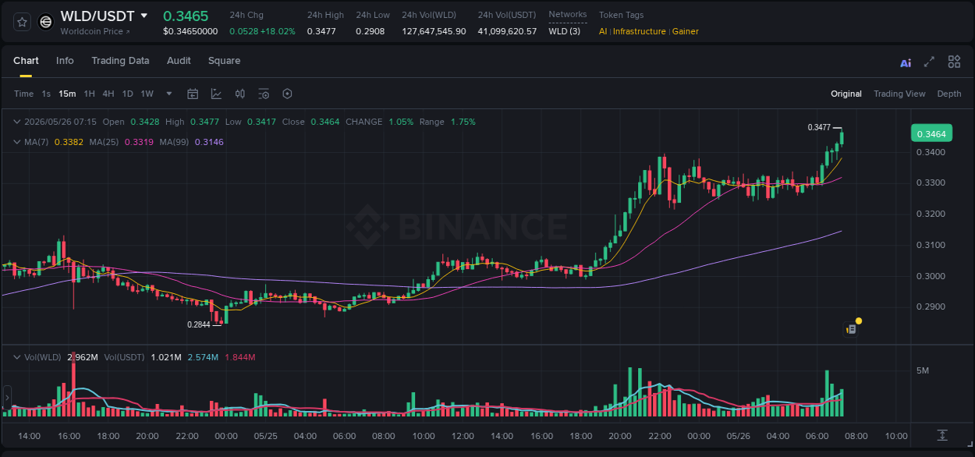This screenshot has width=975, height=457.
Task: Open the chart layout grid icon
Action: [954, 62]
